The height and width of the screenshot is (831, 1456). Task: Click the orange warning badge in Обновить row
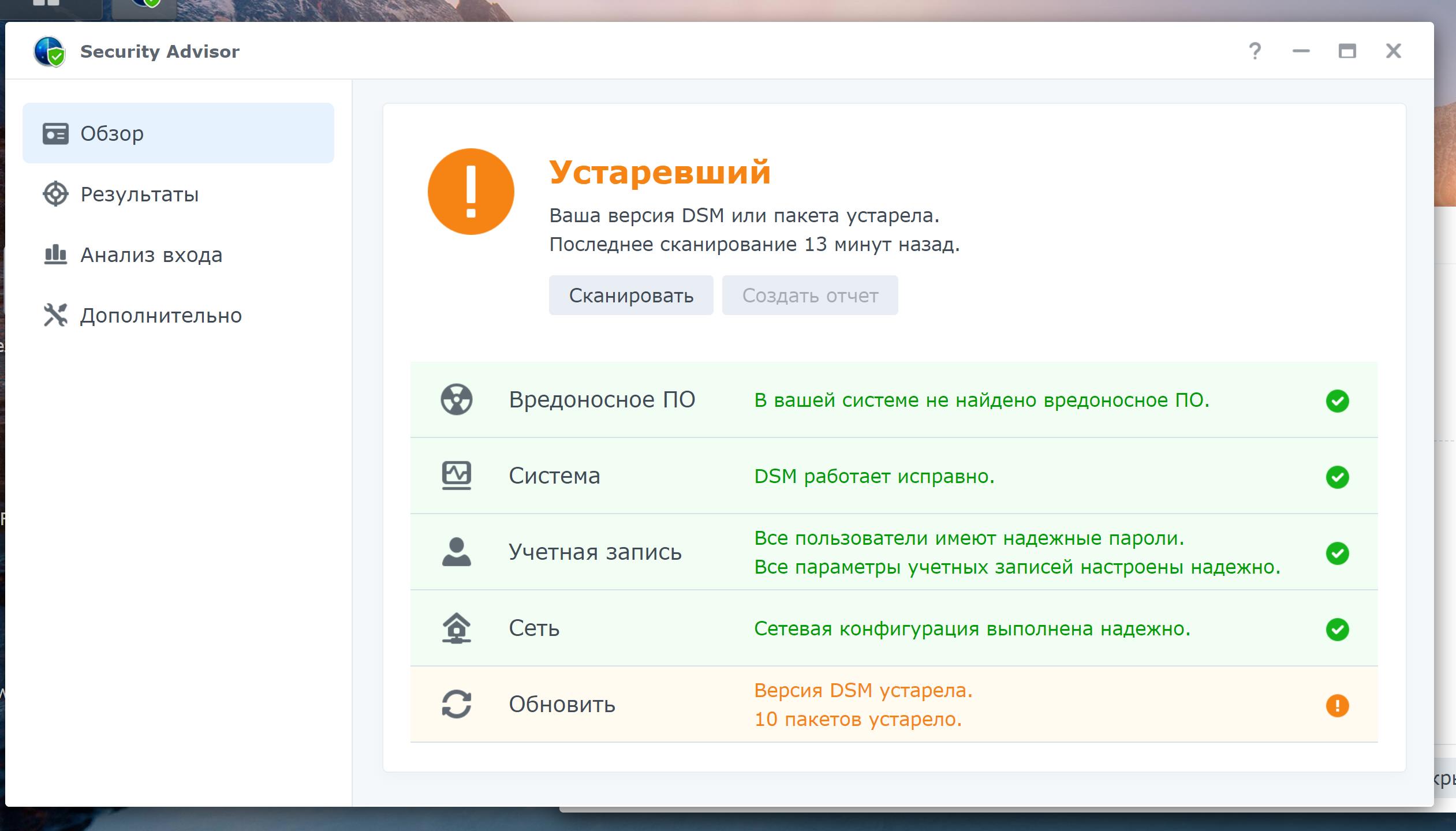click(x=1337, y=705)
